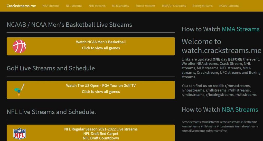
Task: Navigate to Soccer streams page
Action: tap(145, 6)
